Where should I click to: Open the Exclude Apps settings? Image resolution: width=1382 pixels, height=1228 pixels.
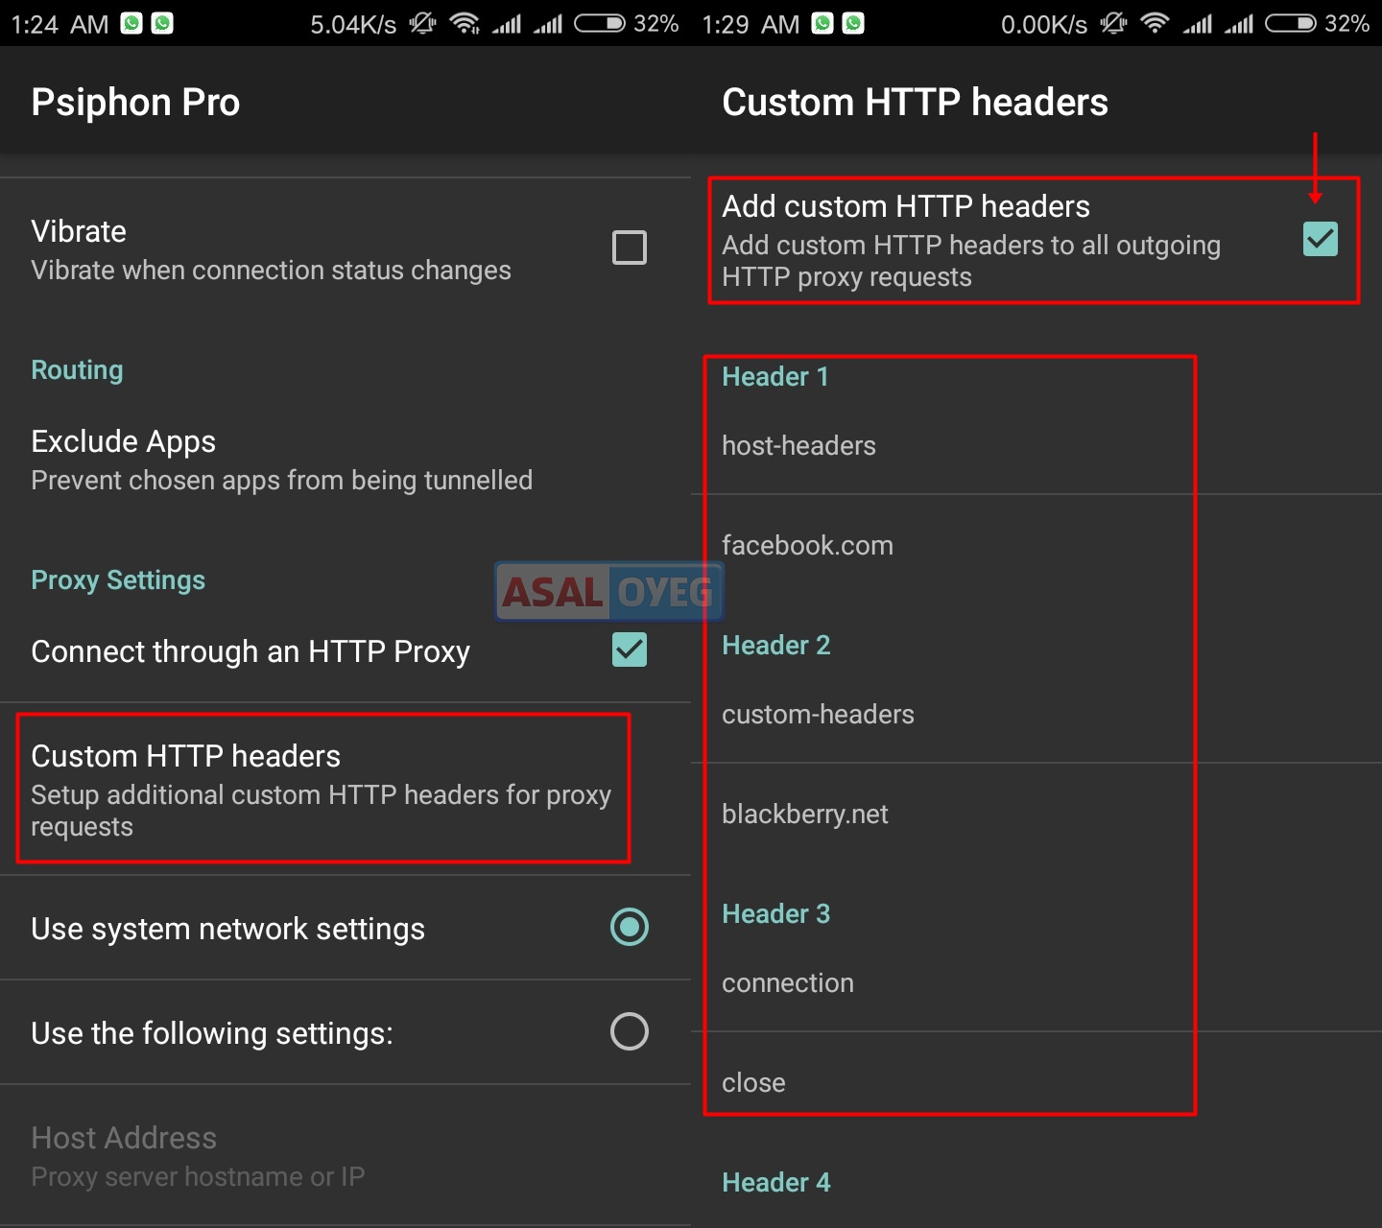point(281,459)
